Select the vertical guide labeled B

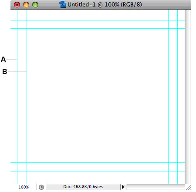(27, 97)
